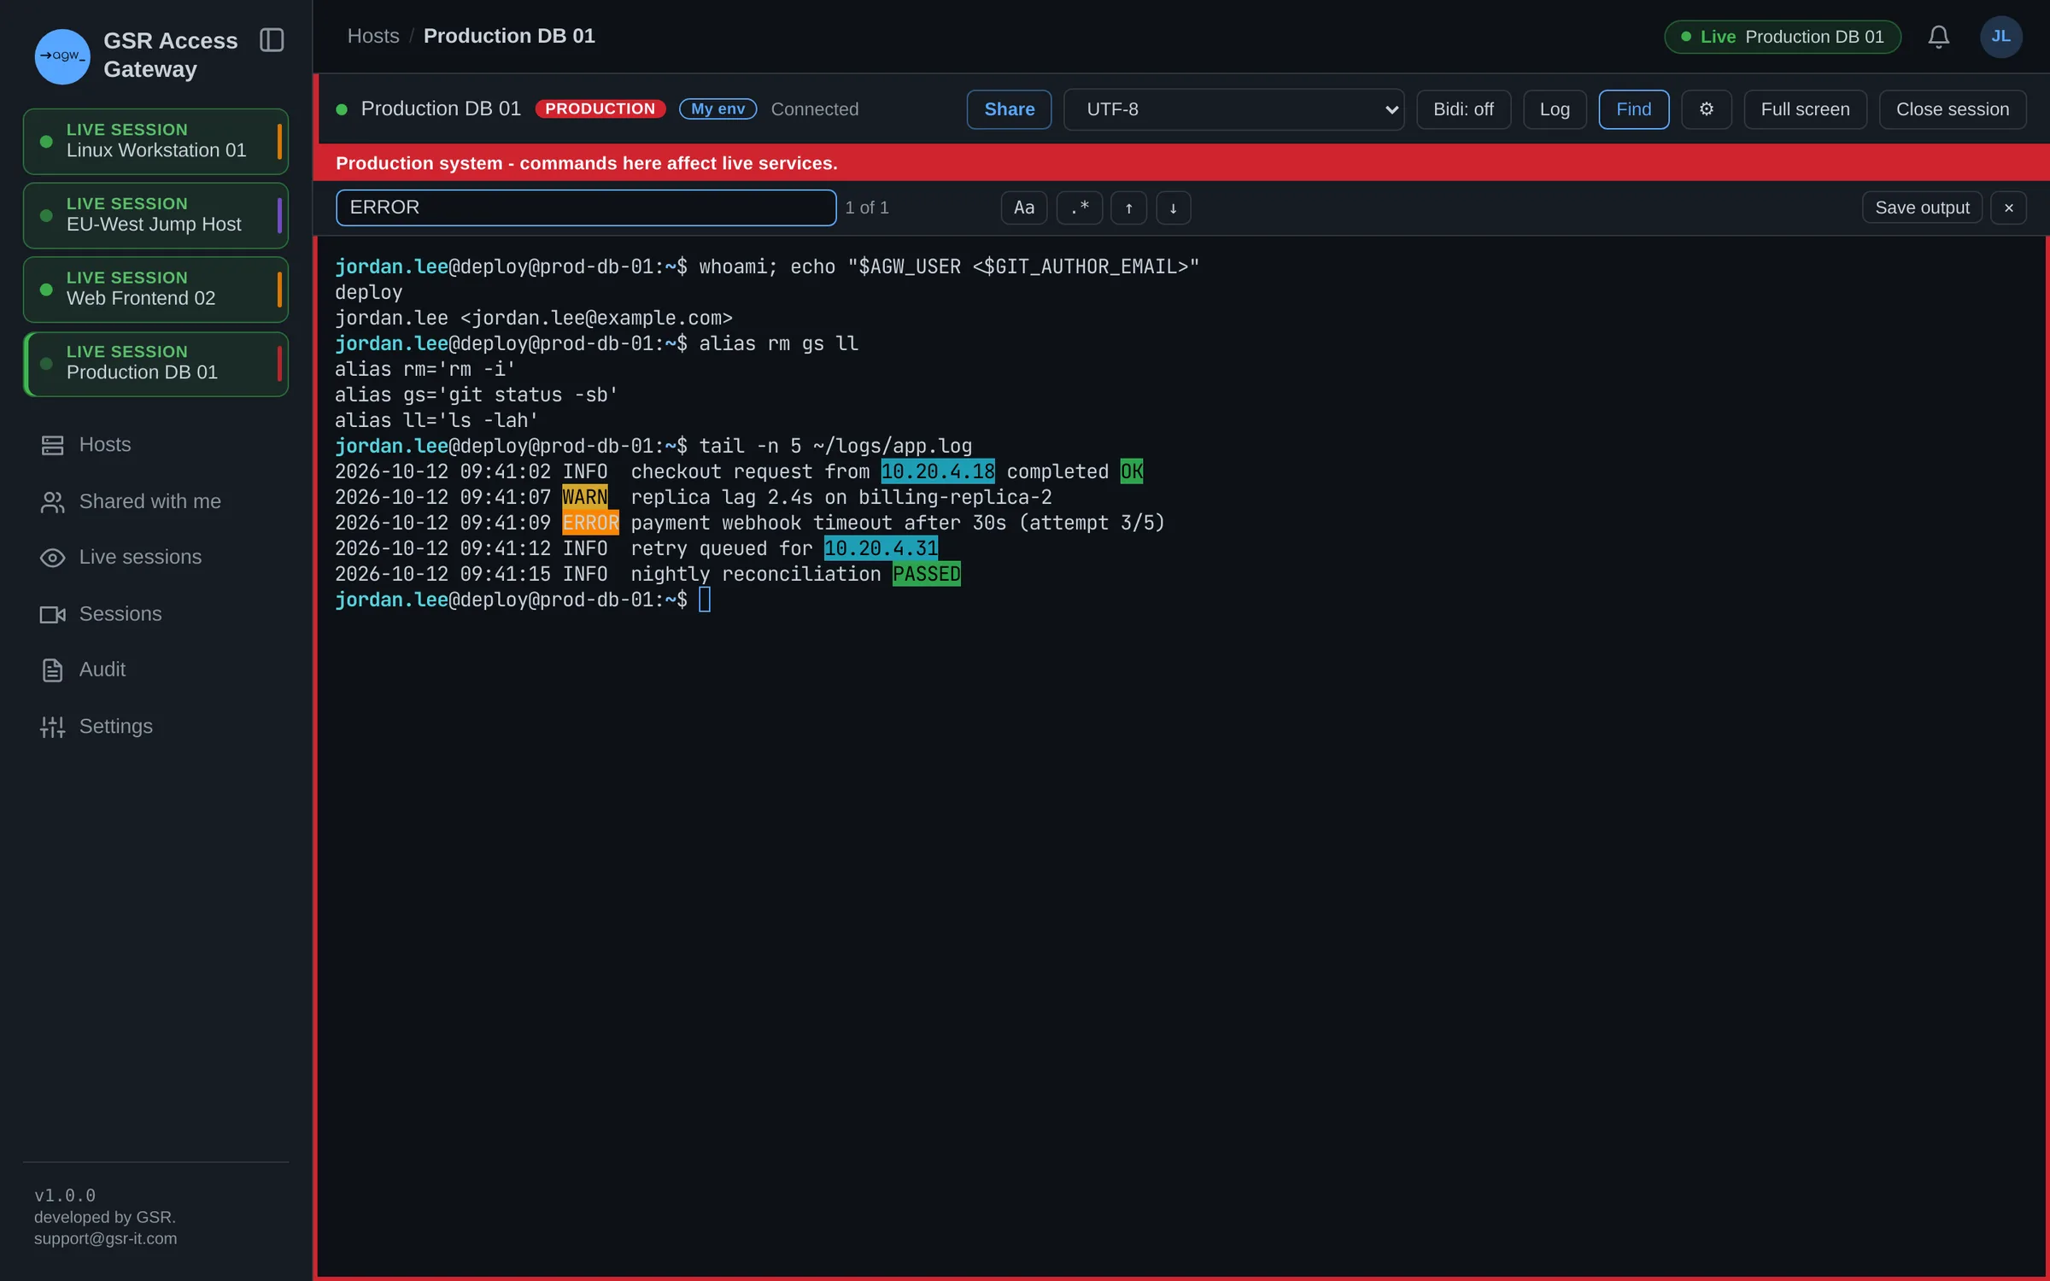
Task: Click the Hosts breadcrumb link
Action: pyautogui.click(x=373, y=36)
